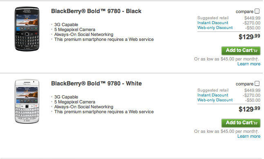Screen dimensions: 264x159
Task: Open Learn more link for white Bold
Action: click(249, 136)
